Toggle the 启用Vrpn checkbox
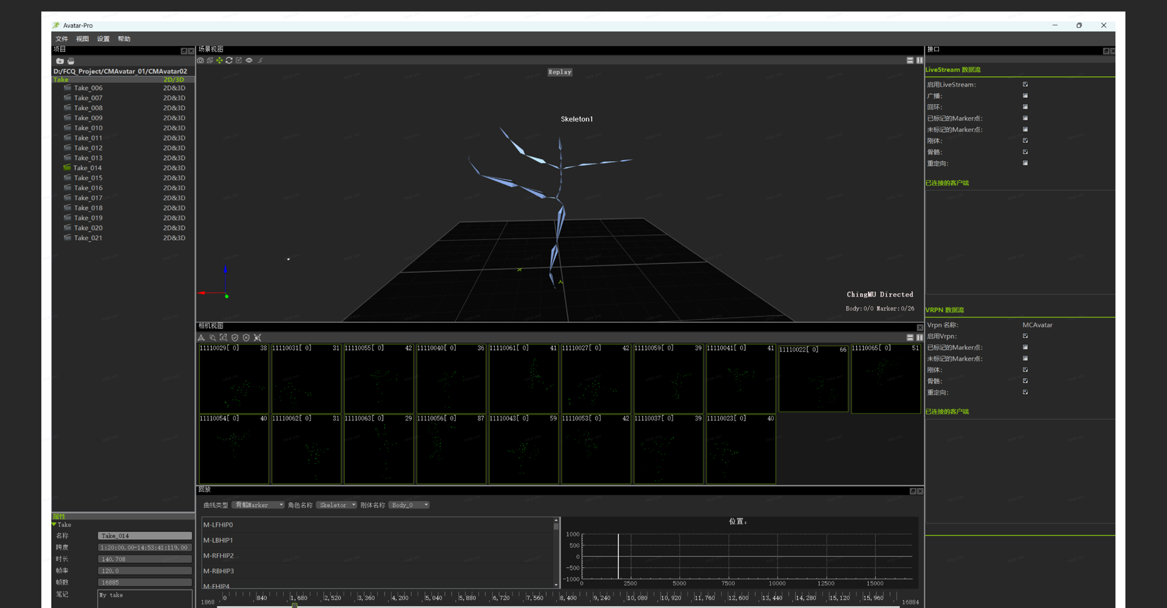Screen dimensions: 1167x608 [1025, 336]
